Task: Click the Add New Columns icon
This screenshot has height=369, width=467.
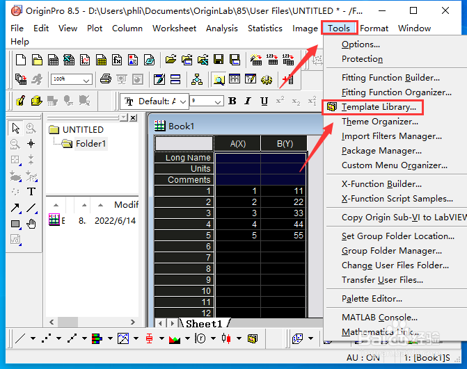Action: [287, 79]
